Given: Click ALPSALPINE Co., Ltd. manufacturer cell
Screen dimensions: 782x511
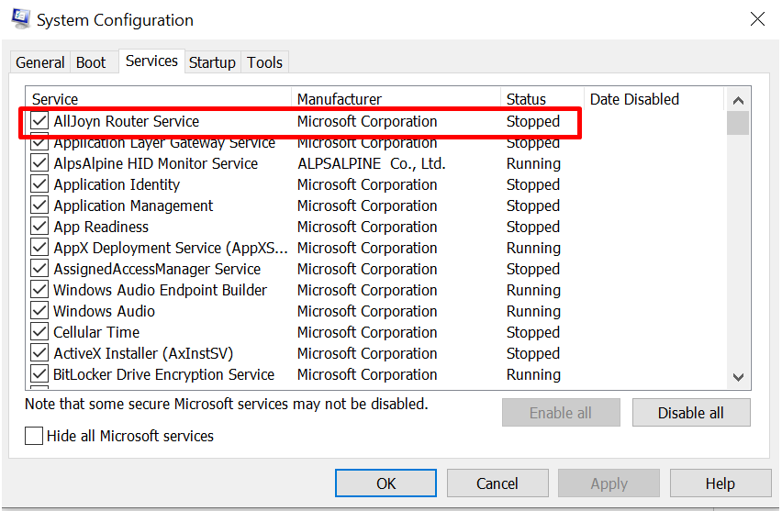Looking at the screenshot, I should coord(371,163).
